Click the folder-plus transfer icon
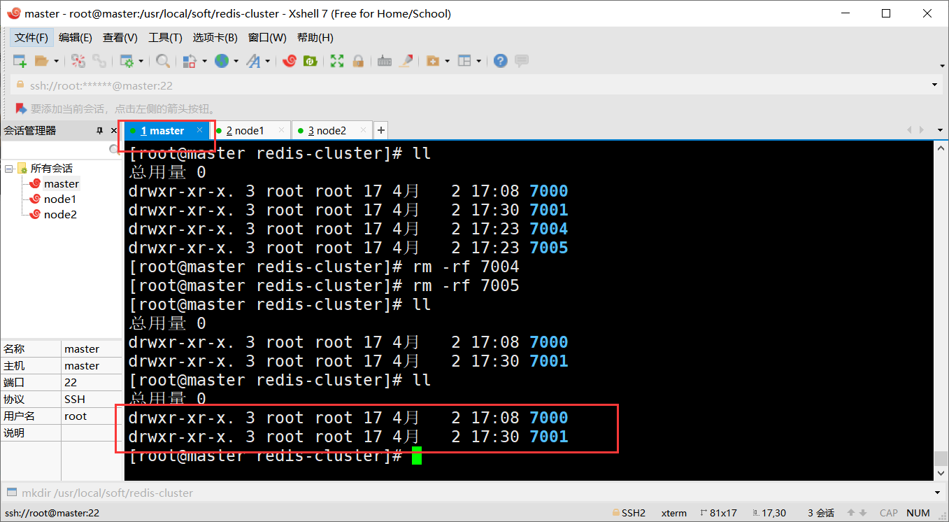 432,61
